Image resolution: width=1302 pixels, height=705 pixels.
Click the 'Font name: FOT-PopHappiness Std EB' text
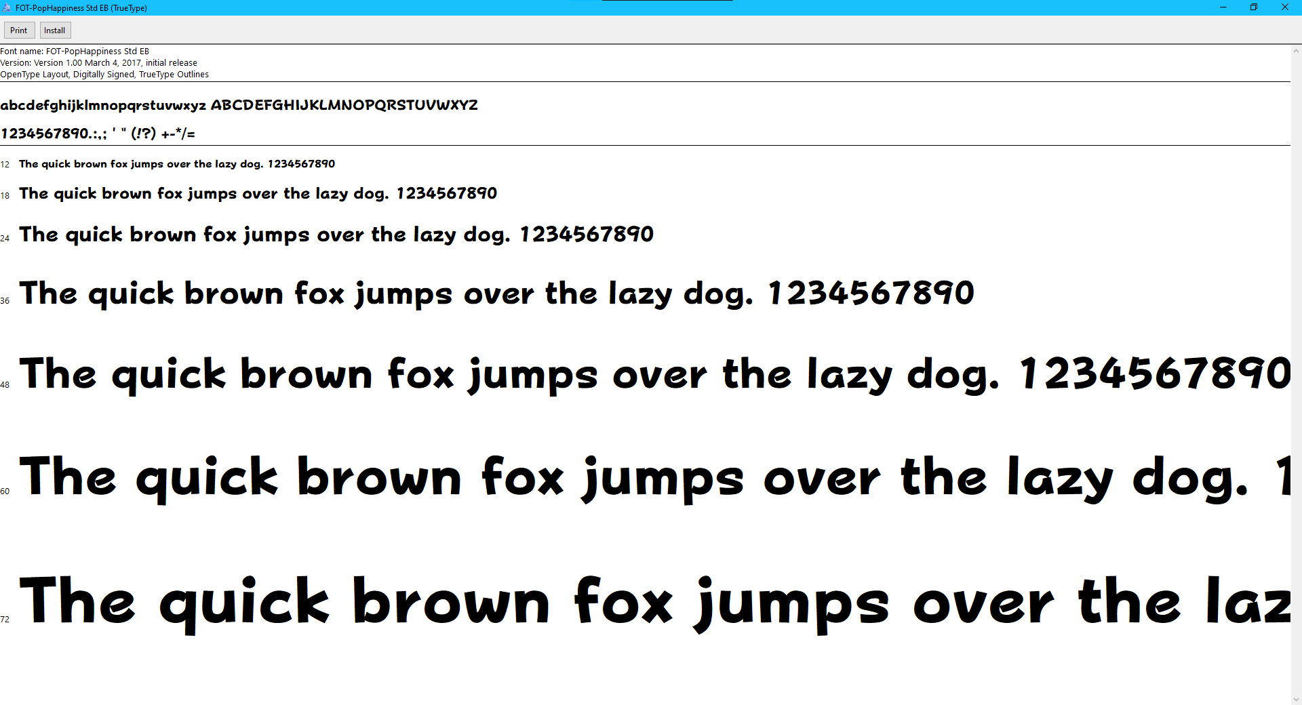[x=75, y=52]
